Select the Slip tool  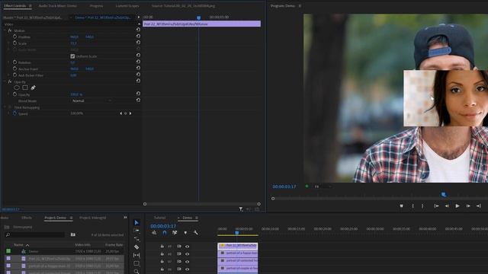point(136,255)
